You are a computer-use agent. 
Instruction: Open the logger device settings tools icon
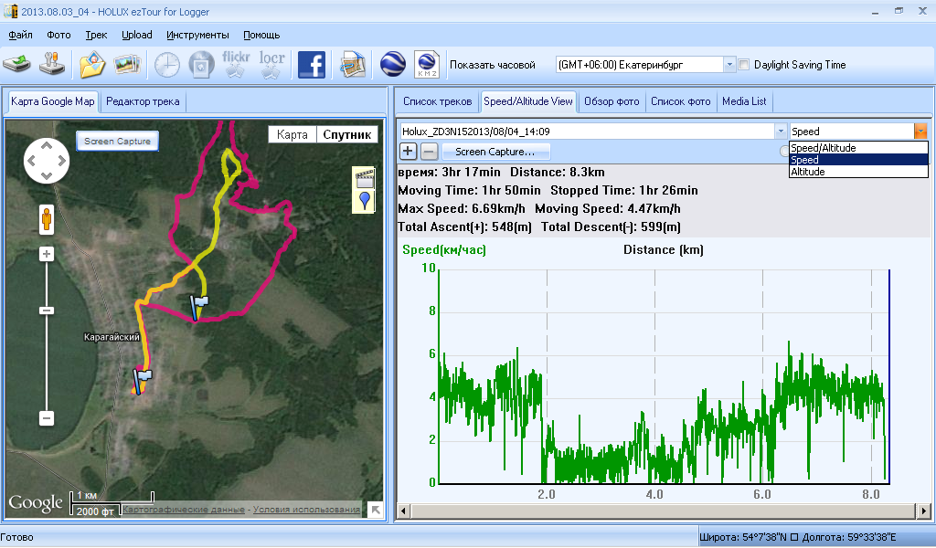52,64
